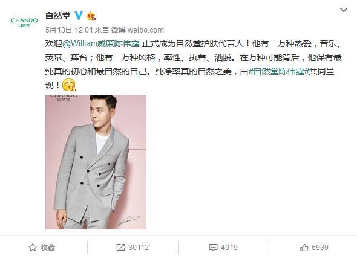Image resolution: width=357 pixels, height=256 pixels.
Task: Click the 微博 weibo.com source link
Action: tap(137, 30)
